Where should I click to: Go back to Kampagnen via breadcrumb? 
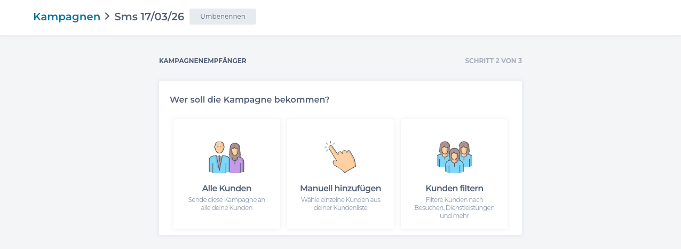67,17
